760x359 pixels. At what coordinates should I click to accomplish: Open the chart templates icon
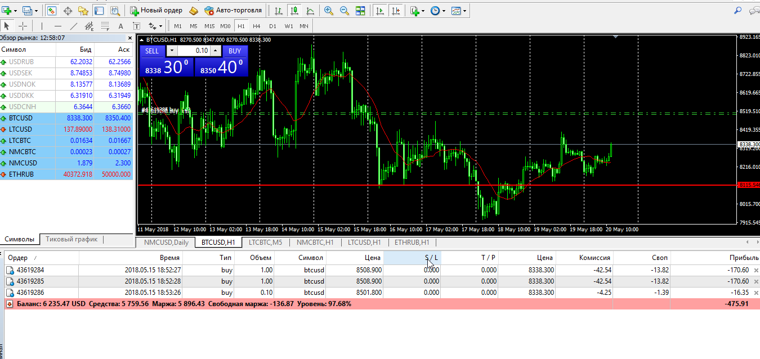456,11
